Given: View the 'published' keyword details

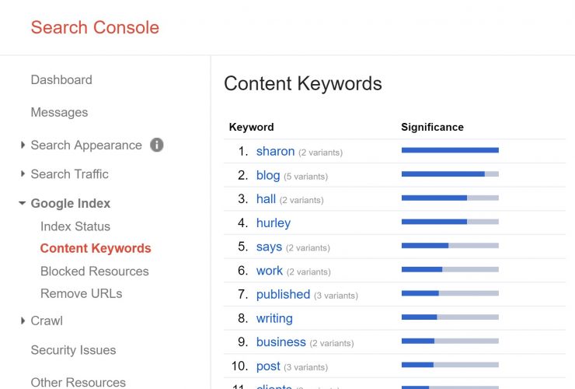Looking at the screenshot, I should click(x=283, y=295).
